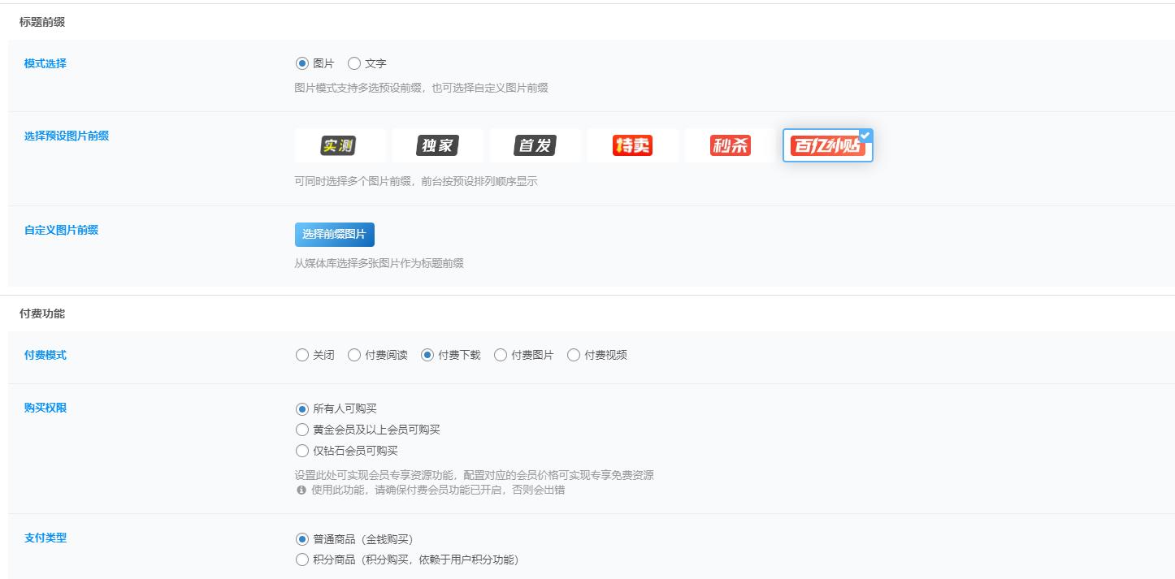
Task: Choose 积分商品（积分购买）payment type
Action: [x=302, y=560]
